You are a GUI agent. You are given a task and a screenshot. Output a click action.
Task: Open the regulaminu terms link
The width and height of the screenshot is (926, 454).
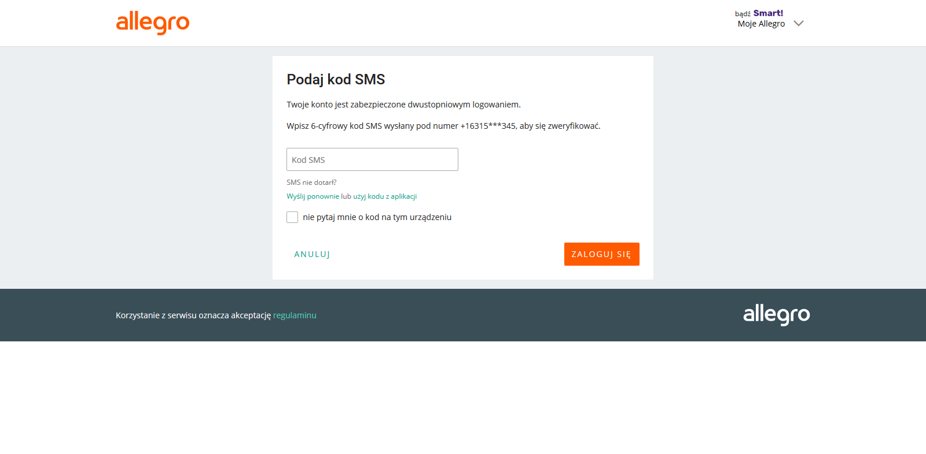(x=295, y=315)
